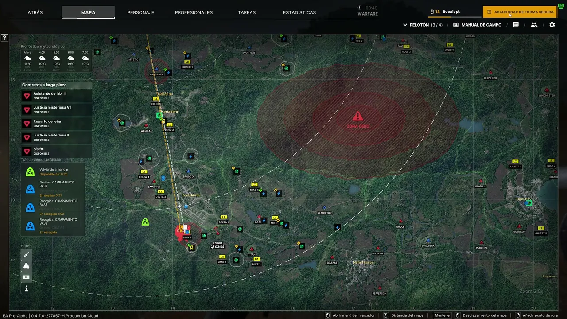Select the BELFAST red triangle marker
The height and width of the screenshot is (319, 567).
tap(332, 257)
